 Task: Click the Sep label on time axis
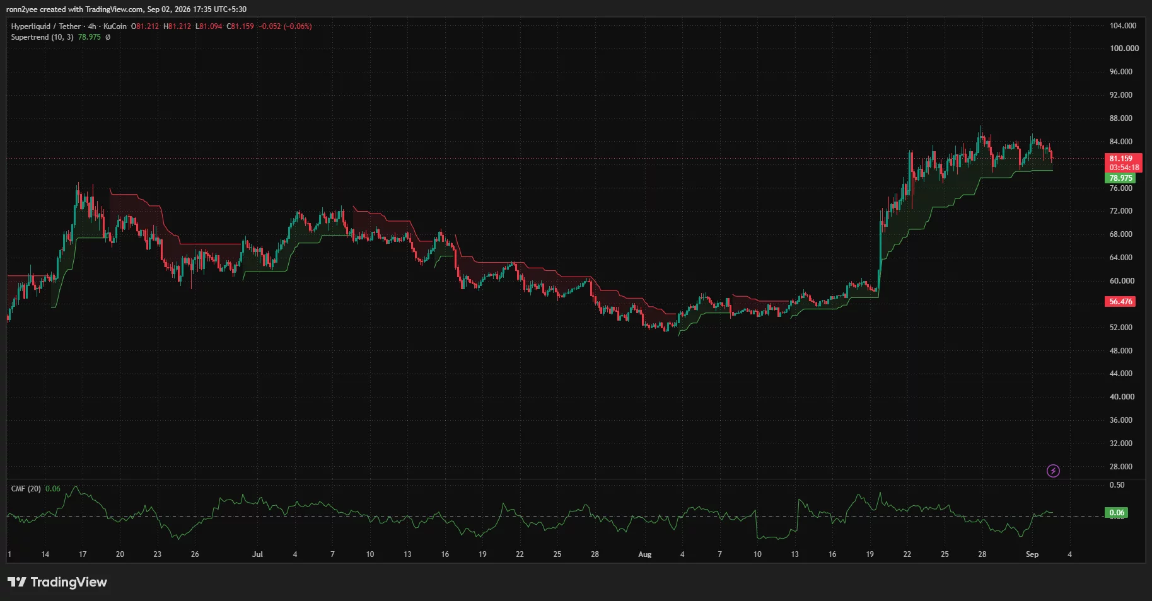pyautogui.click(x=1032, y=554)
